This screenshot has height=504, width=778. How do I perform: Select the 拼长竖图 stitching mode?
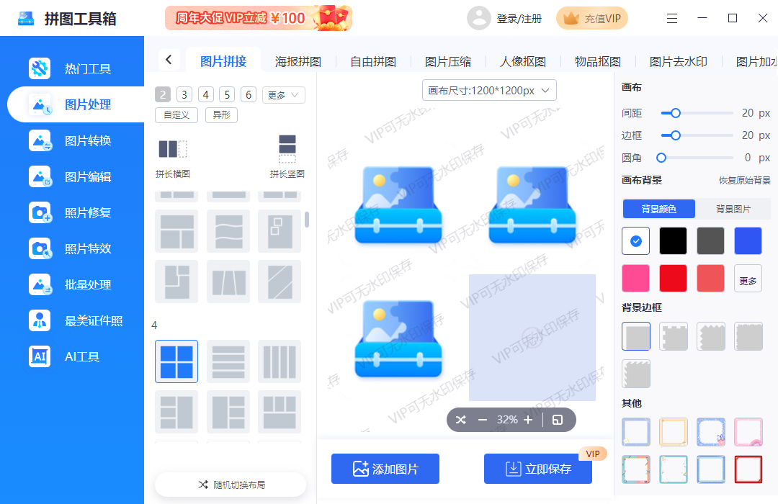287,155
